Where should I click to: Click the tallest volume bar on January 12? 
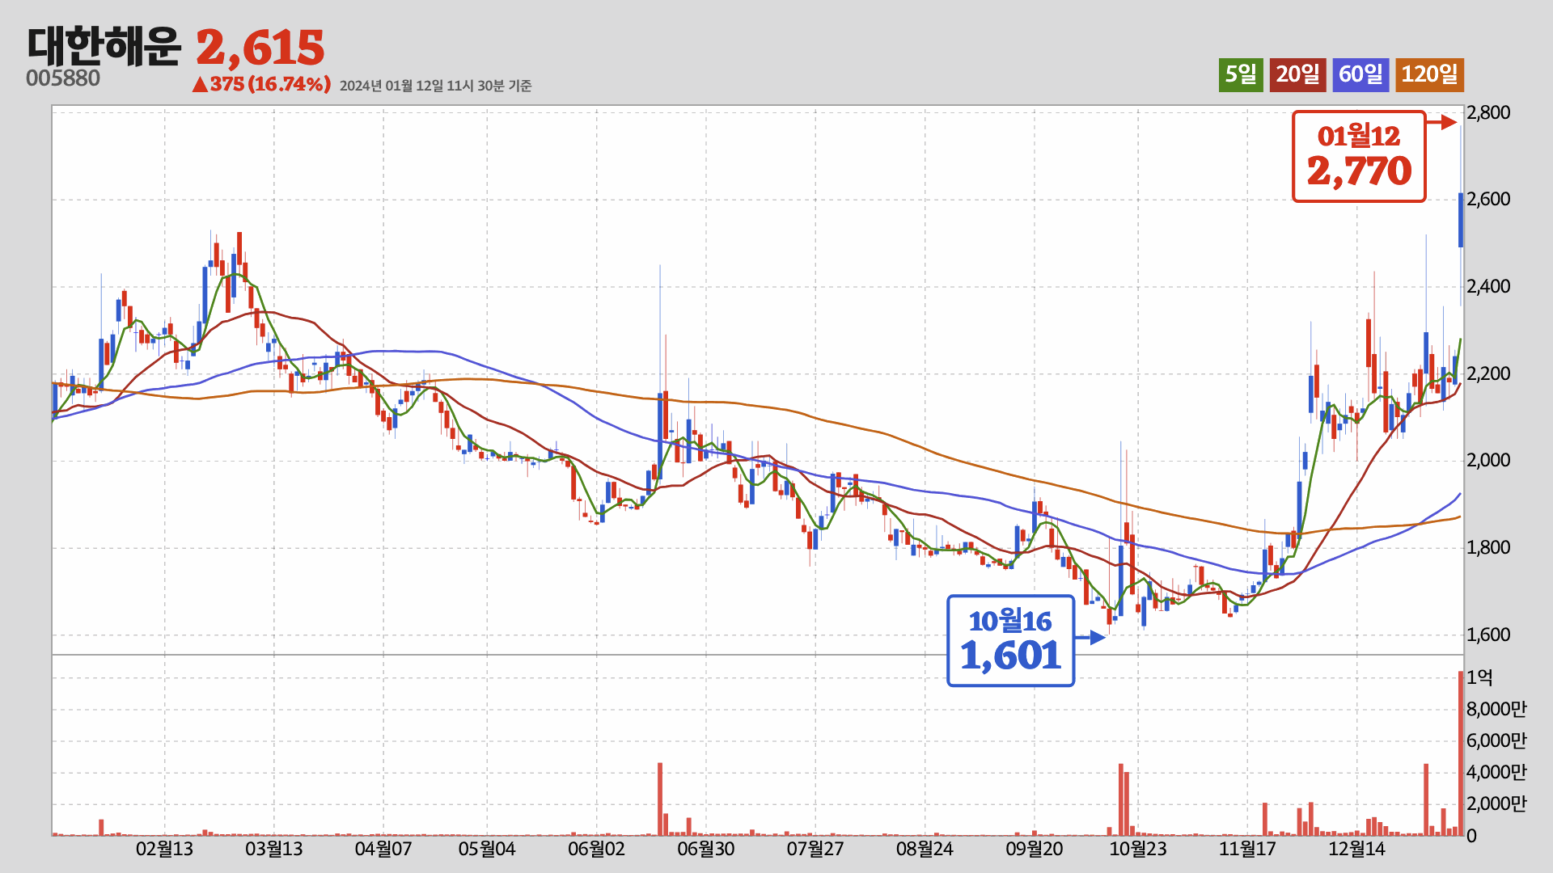coord(1461,753)
